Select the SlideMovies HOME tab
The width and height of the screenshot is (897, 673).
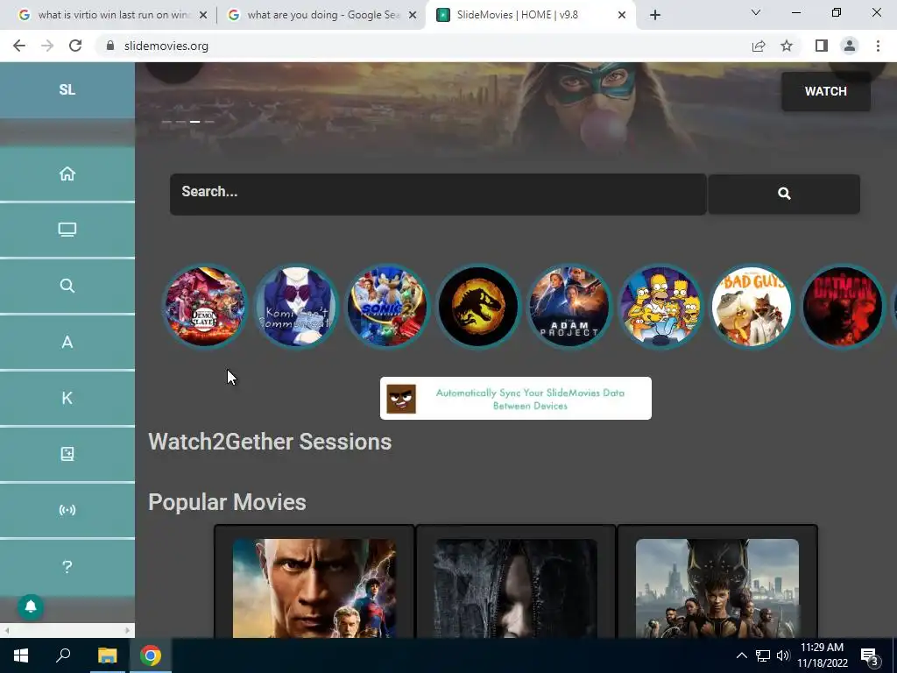tap(518, 15)
